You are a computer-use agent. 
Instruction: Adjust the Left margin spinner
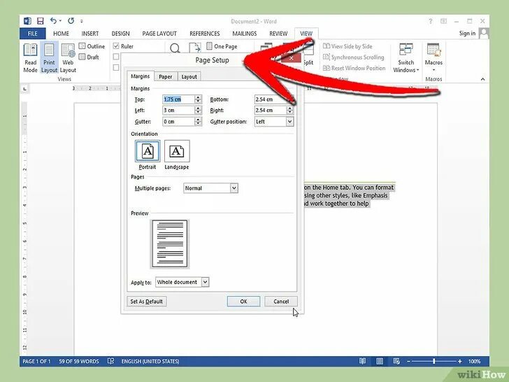click(198, 111)
